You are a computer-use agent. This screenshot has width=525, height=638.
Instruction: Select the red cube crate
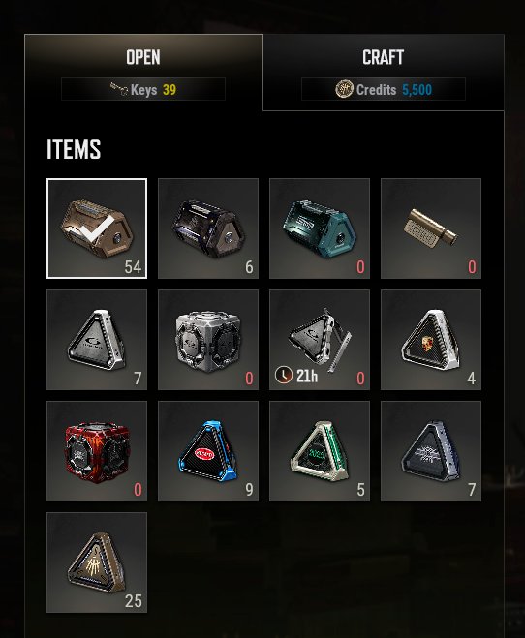coord(97,451)
